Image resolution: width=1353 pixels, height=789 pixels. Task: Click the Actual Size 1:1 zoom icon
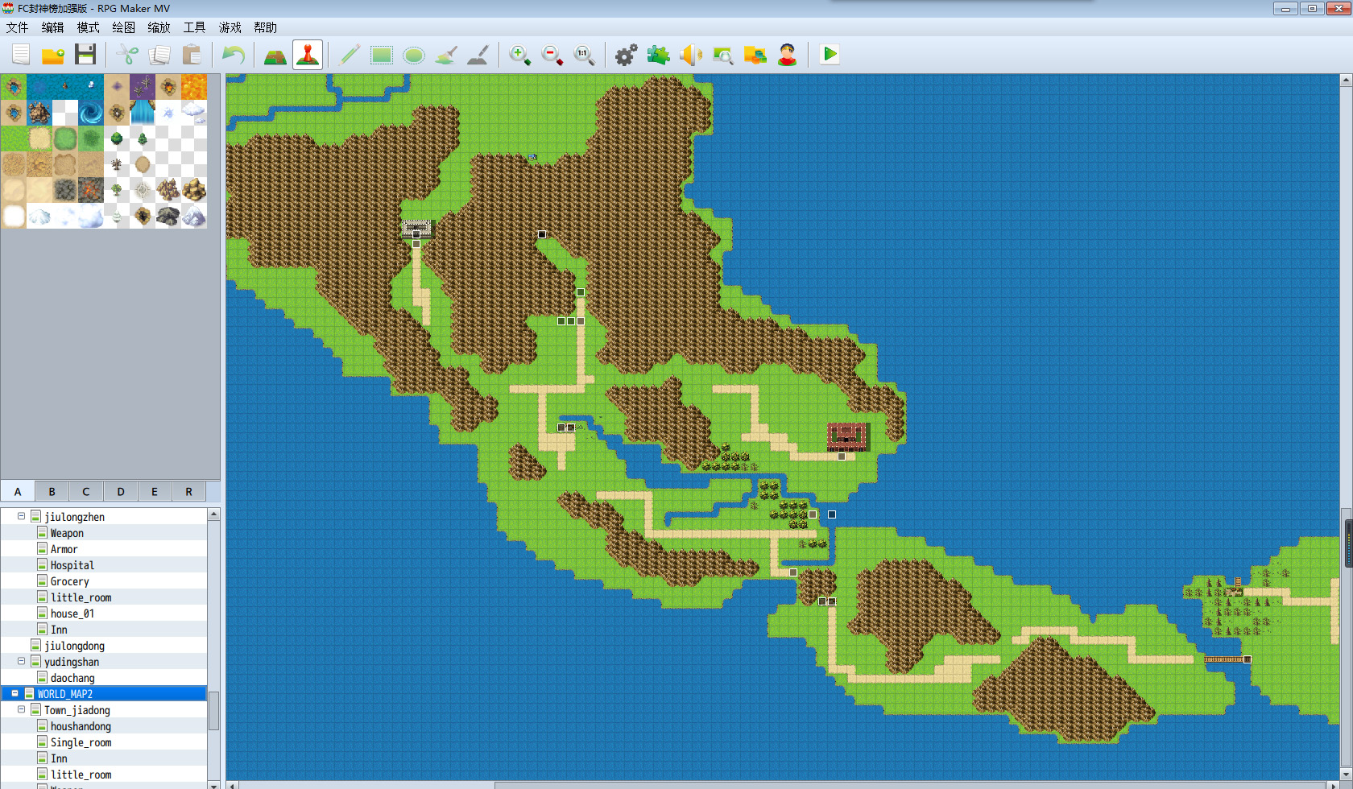pos(585,55)
